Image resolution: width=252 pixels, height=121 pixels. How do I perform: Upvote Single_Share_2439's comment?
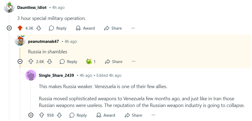tap(41, 115)
